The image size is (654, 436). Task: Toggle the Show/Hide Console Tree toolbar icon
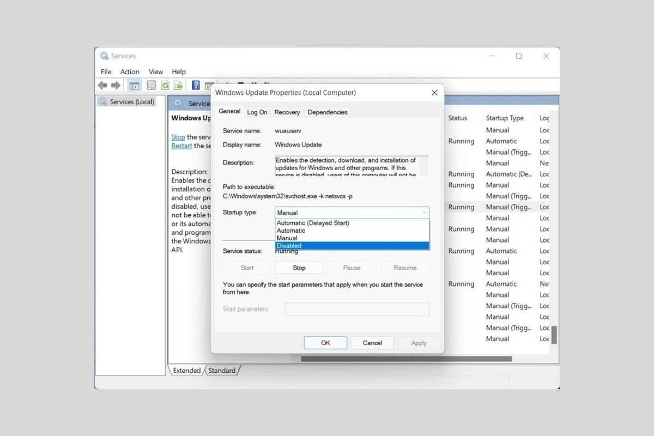click(x=134, y=85)
